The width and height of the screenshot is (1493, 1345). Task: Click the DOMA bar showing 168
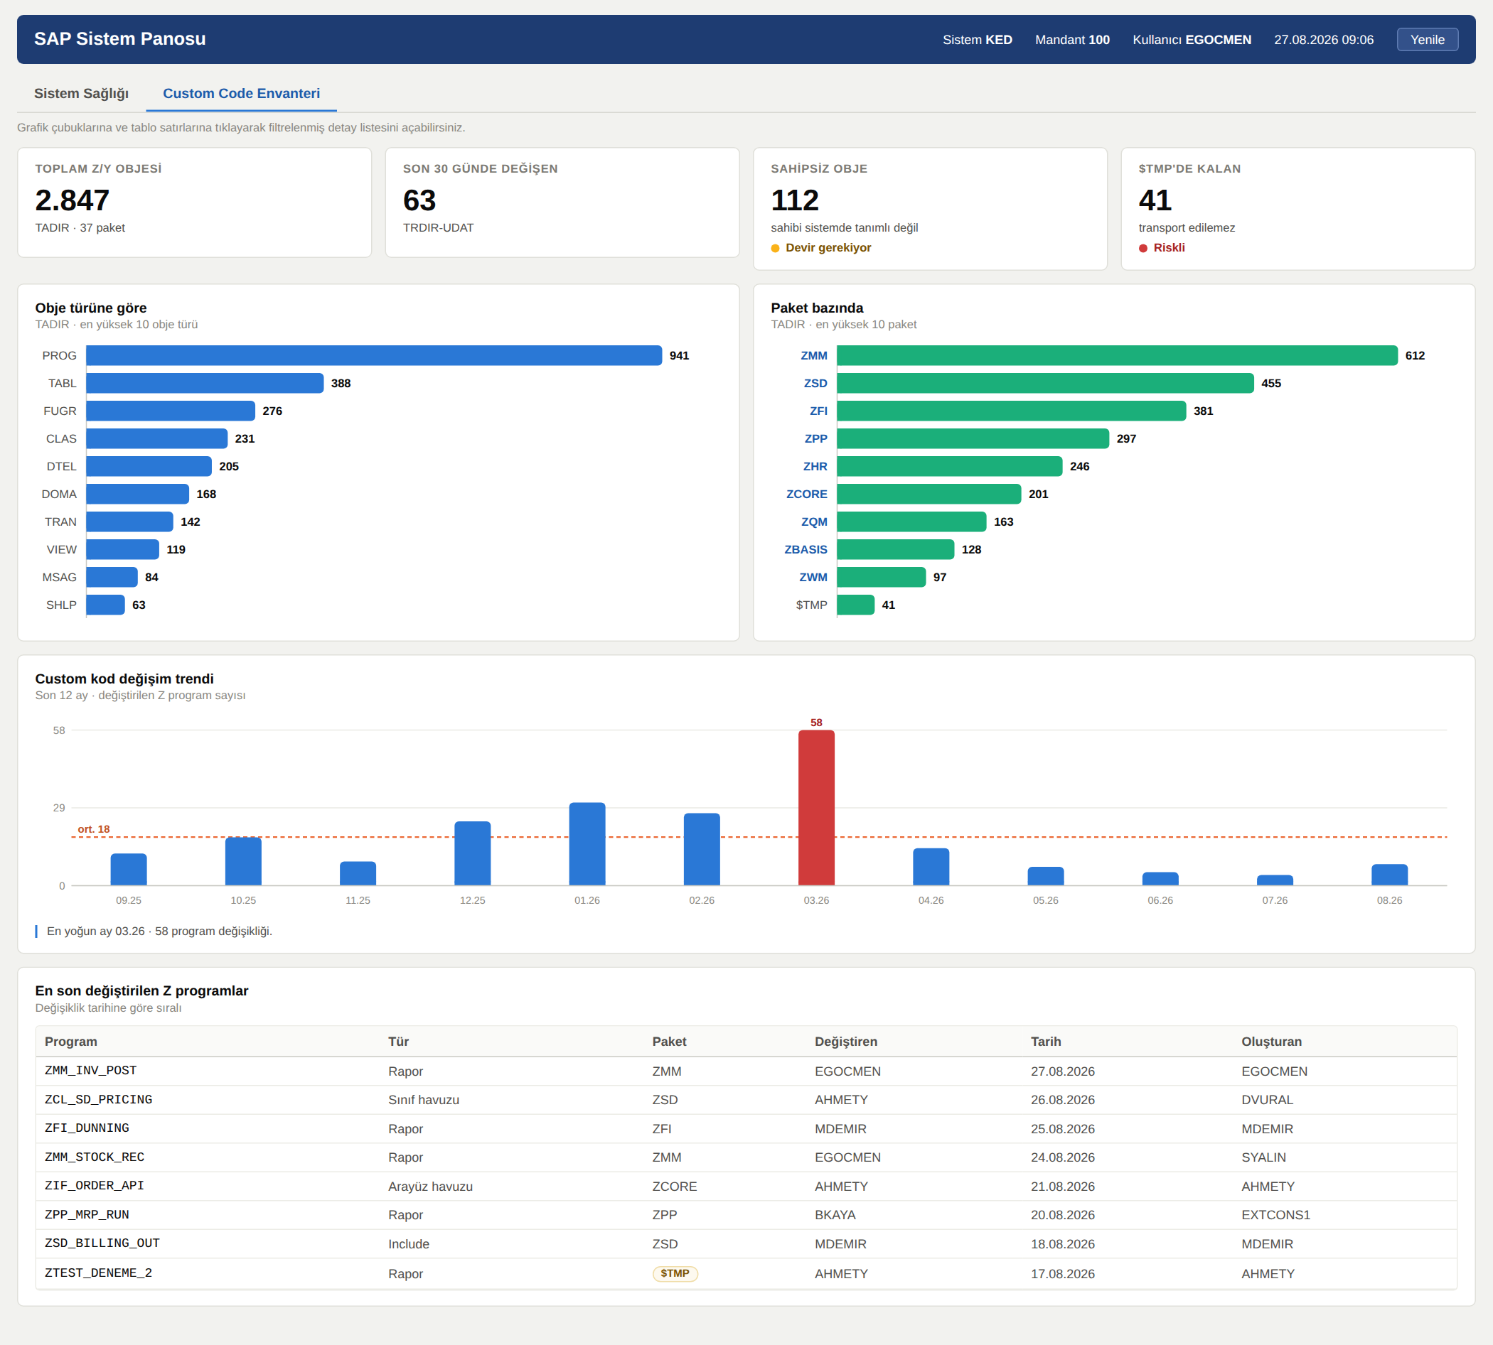137,495
